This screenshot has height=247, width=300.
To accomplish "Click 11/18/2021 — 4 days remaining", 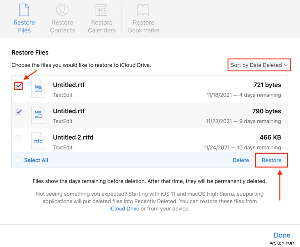I will click(x=243, y=95).
